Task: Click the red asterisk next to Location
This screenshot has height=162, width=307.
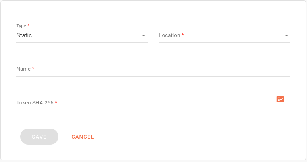Action: (x=183, y=35)
